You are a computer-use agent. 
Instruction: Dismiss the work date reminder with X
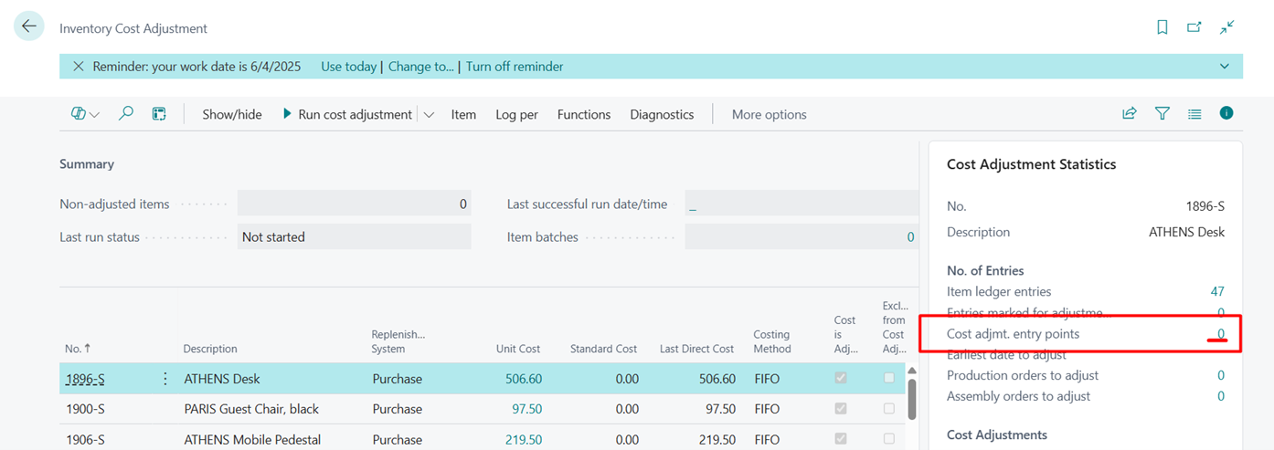click(x=79, y=67)
